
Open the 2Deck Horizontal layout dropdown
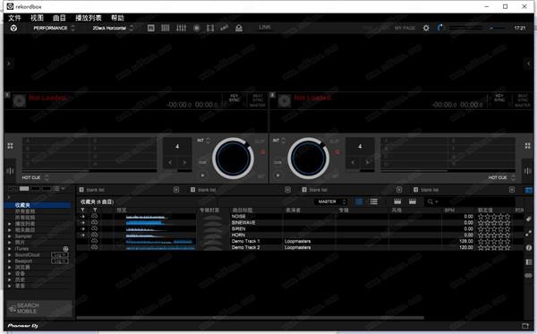113,28
